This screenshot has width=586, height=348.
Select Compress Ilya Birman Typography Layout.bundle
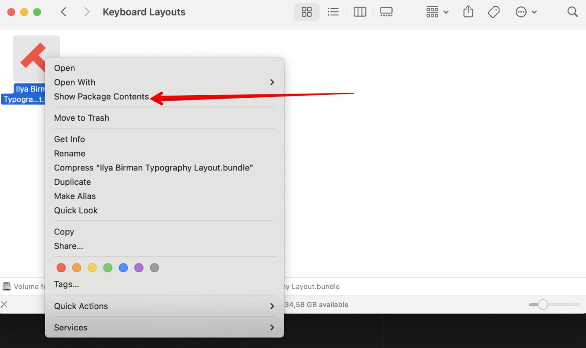[154, 168]
